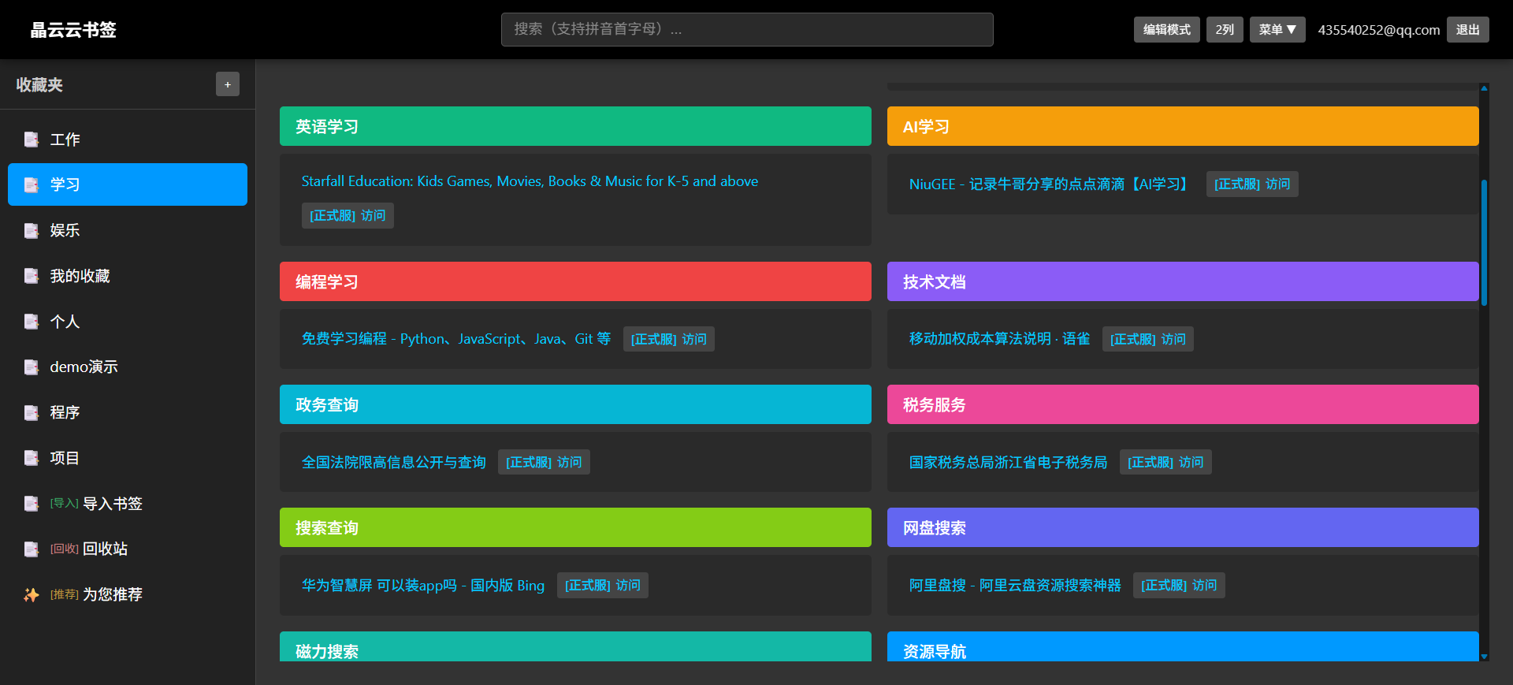Click the scrollbar down arrow

(x=1484, y=657)
